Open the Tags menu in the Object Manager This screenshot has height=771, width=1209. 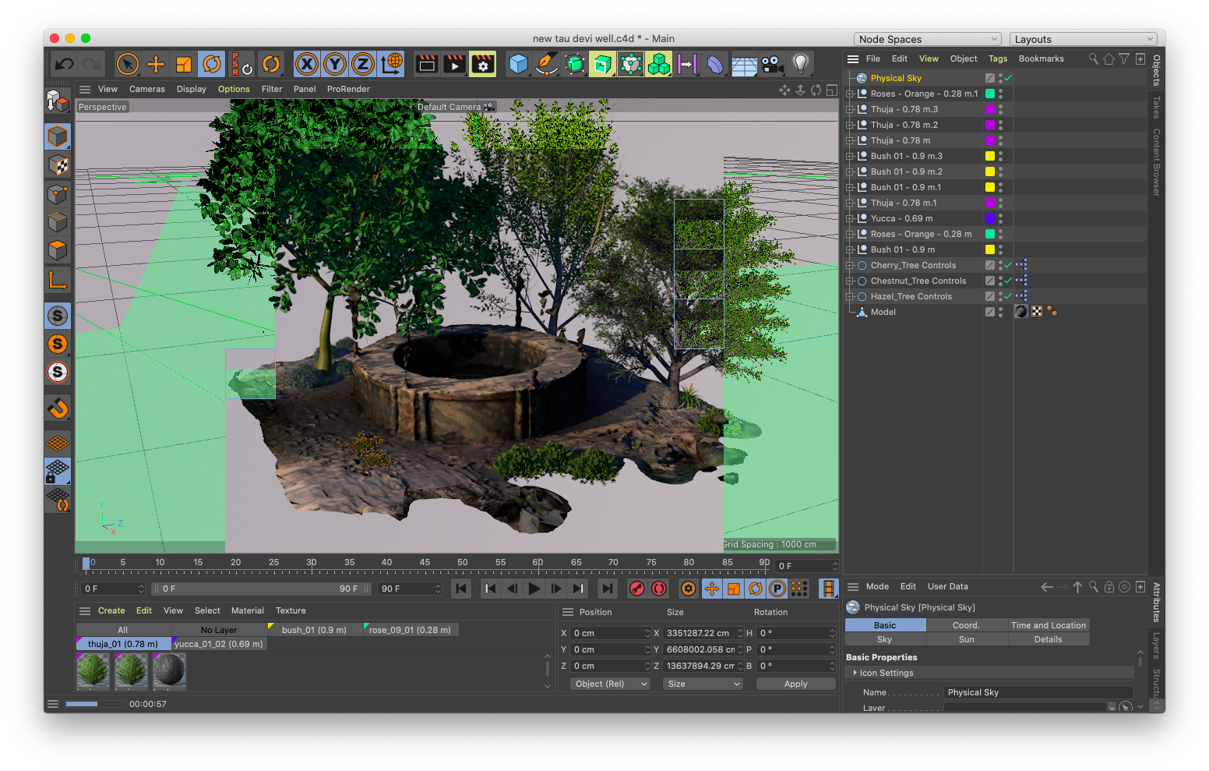click(998, 58)
